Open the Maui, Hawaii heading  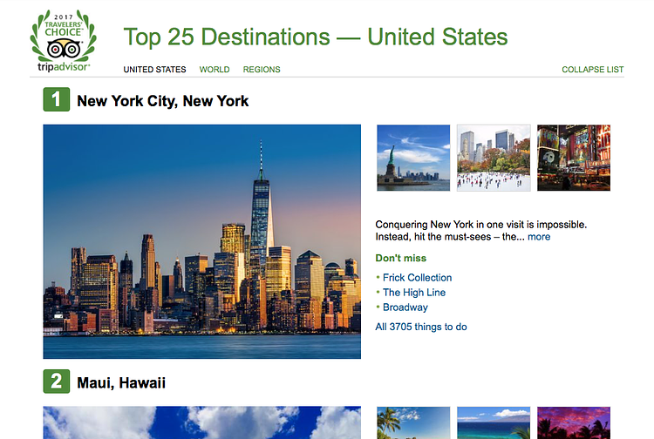121,382
